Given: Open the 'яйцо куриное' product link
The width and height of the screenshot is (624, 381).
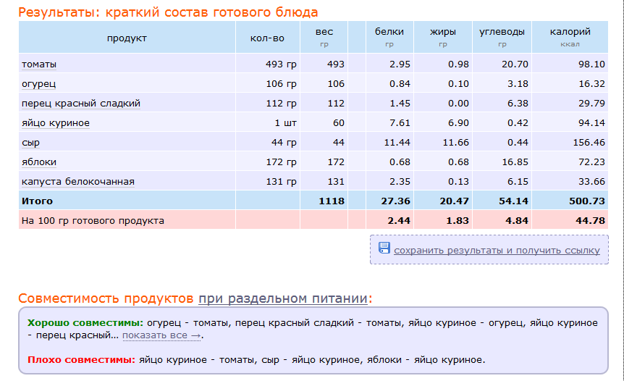Looking at the screenshot, I should click(x=56, y=123).
